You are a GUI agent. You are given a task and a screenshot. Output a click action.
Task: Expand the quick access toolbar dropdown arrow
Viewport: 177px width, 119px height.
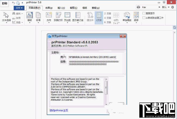point(22,3)
